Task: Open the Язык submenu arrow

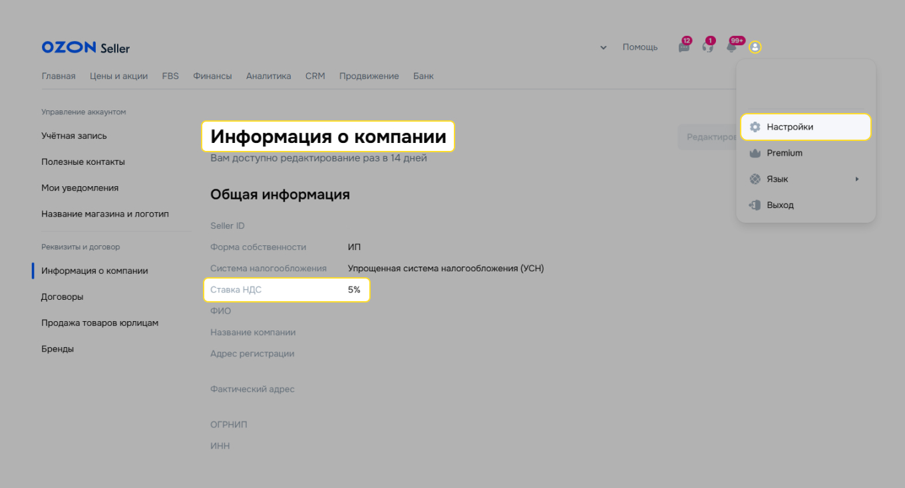Action: (856, 179)
